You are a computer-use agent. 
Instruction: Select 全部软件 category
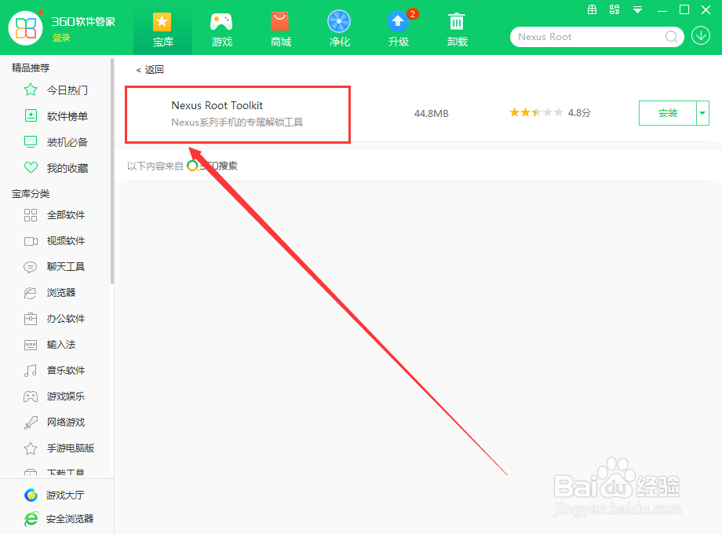pyautogui.click(x=66, y=214)
